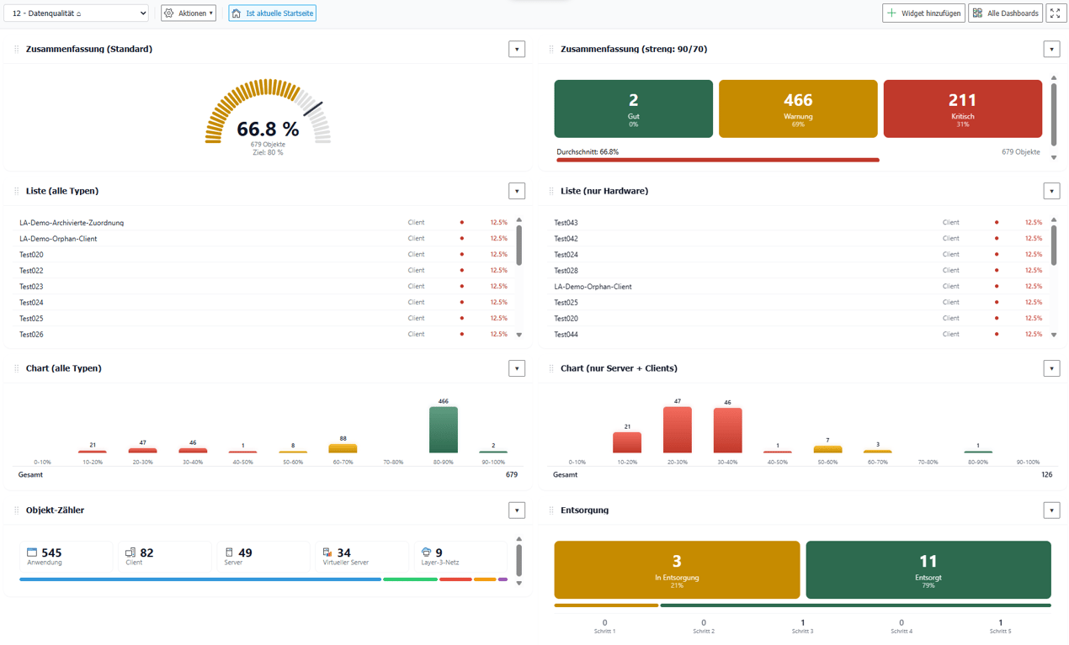The width and height of the screenshot is (1069, 645).
Task: Open 'LA-Demo-Orphan-Client' in Liste (alle Typen)
Action: [58, 239]
